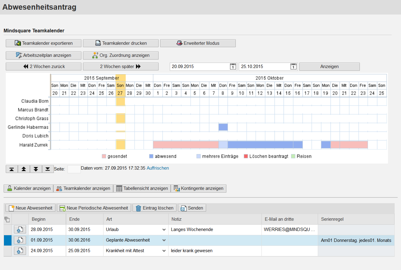Switch to Erweiterter Modus
Image resolution: width=401 pixels, height=270 pixels.
[x=198, y=43]
